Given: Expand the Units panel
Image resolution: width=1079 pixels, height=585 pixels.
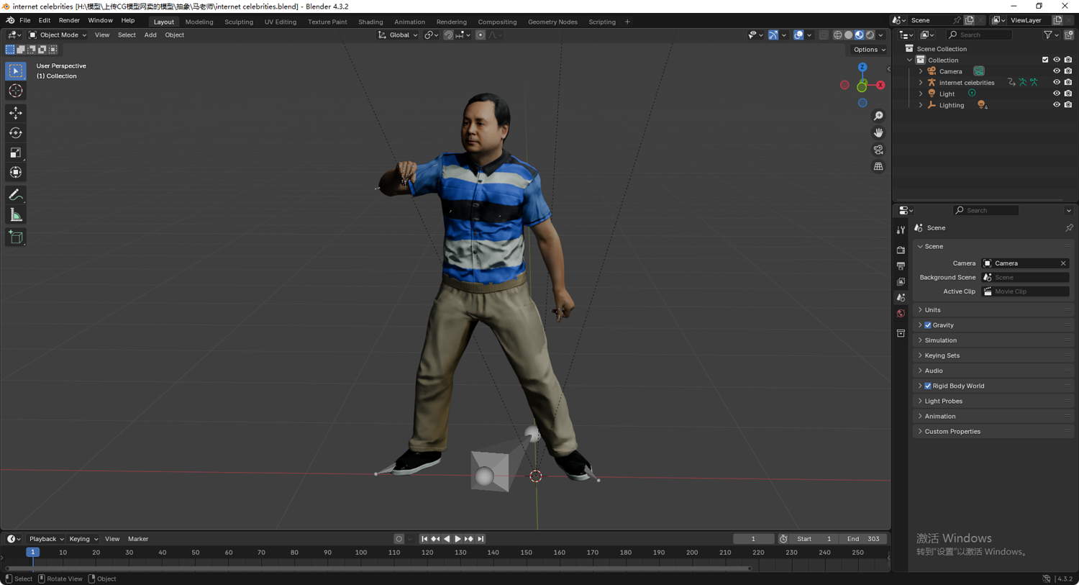Looking at the screenshot, I should pyautogui.click(x=933, y=310).
